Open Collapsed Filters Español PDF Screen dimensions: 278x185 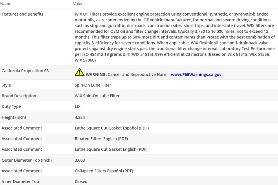pos(104,171)
